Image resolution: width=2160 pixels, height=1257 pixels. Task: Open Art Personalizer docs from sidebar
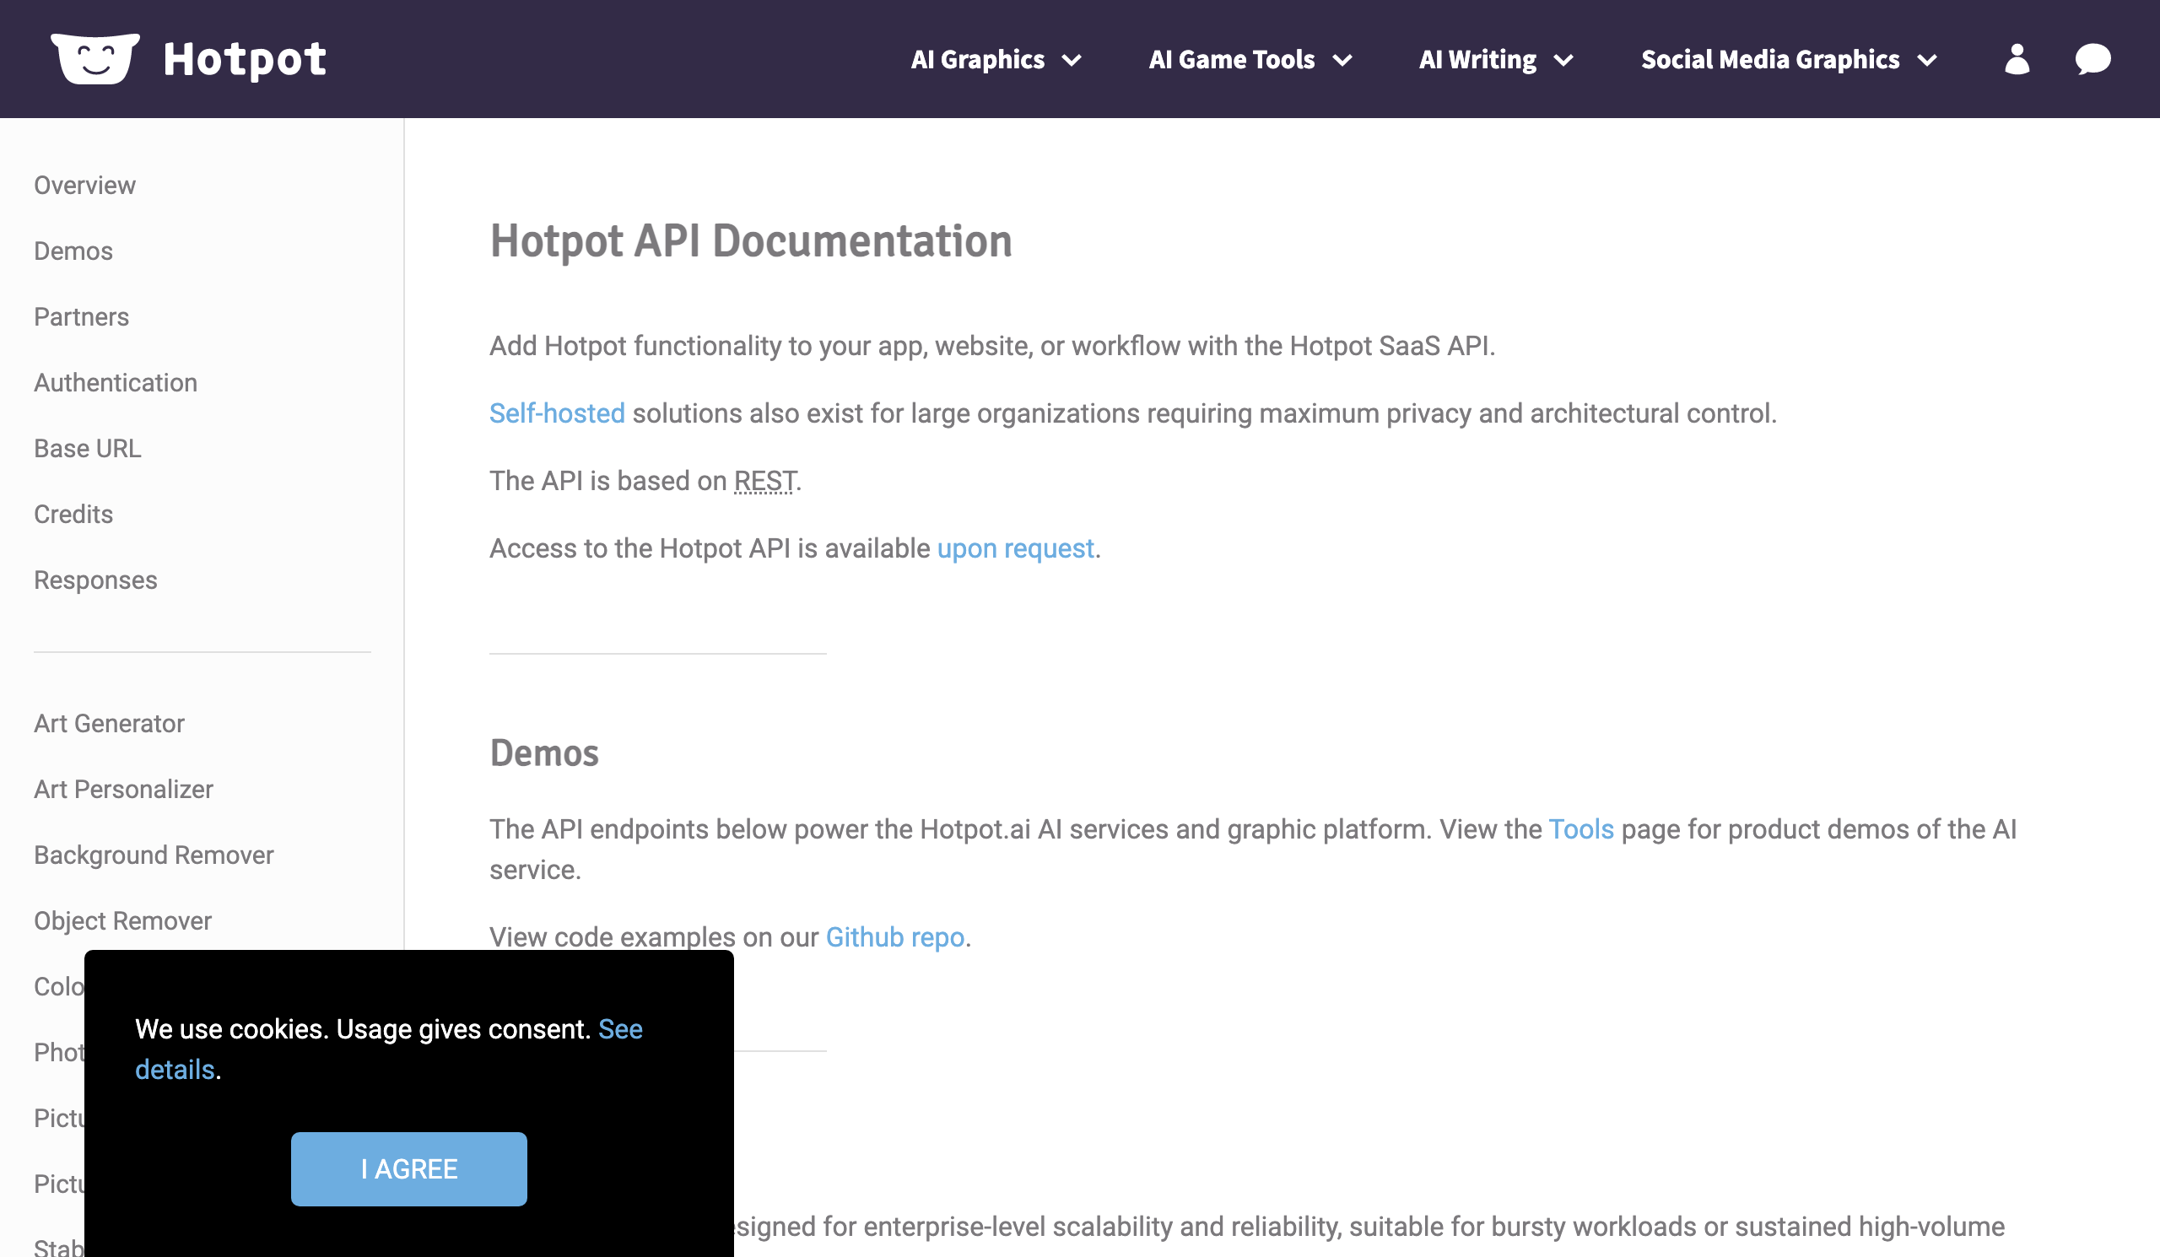click(x=123, y=789)
